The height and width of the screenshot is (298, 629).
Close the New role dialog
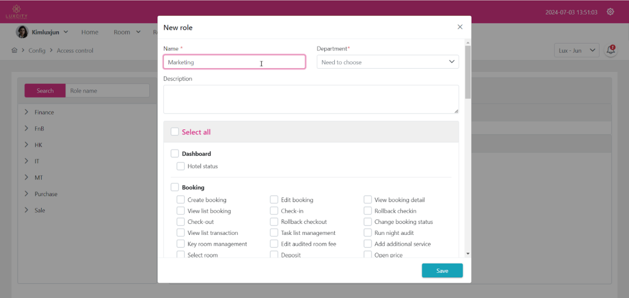tap(460, 27)
